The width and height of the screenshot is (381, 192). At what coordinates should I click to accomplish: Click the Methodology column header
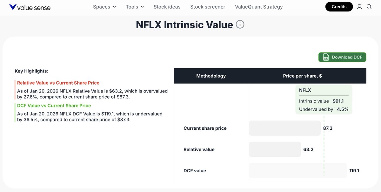pos(211,76)
